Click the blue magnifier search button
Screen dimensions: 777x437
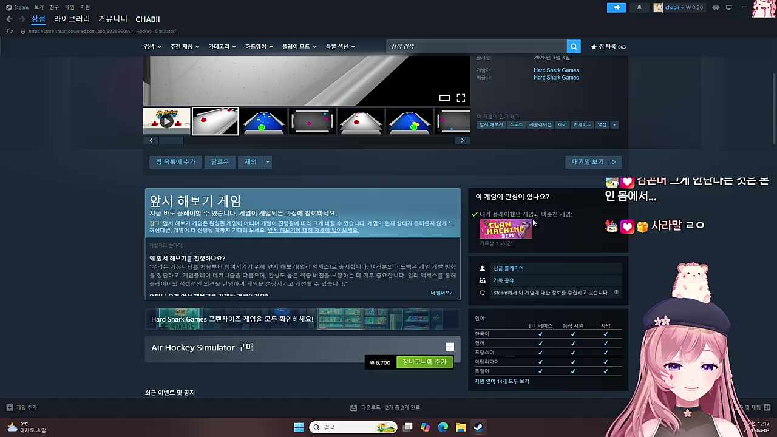tap(574, 46)
